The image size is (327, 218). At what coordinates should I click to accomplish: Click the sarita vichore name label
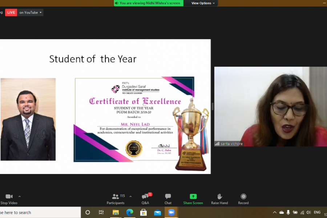(231, 144)
